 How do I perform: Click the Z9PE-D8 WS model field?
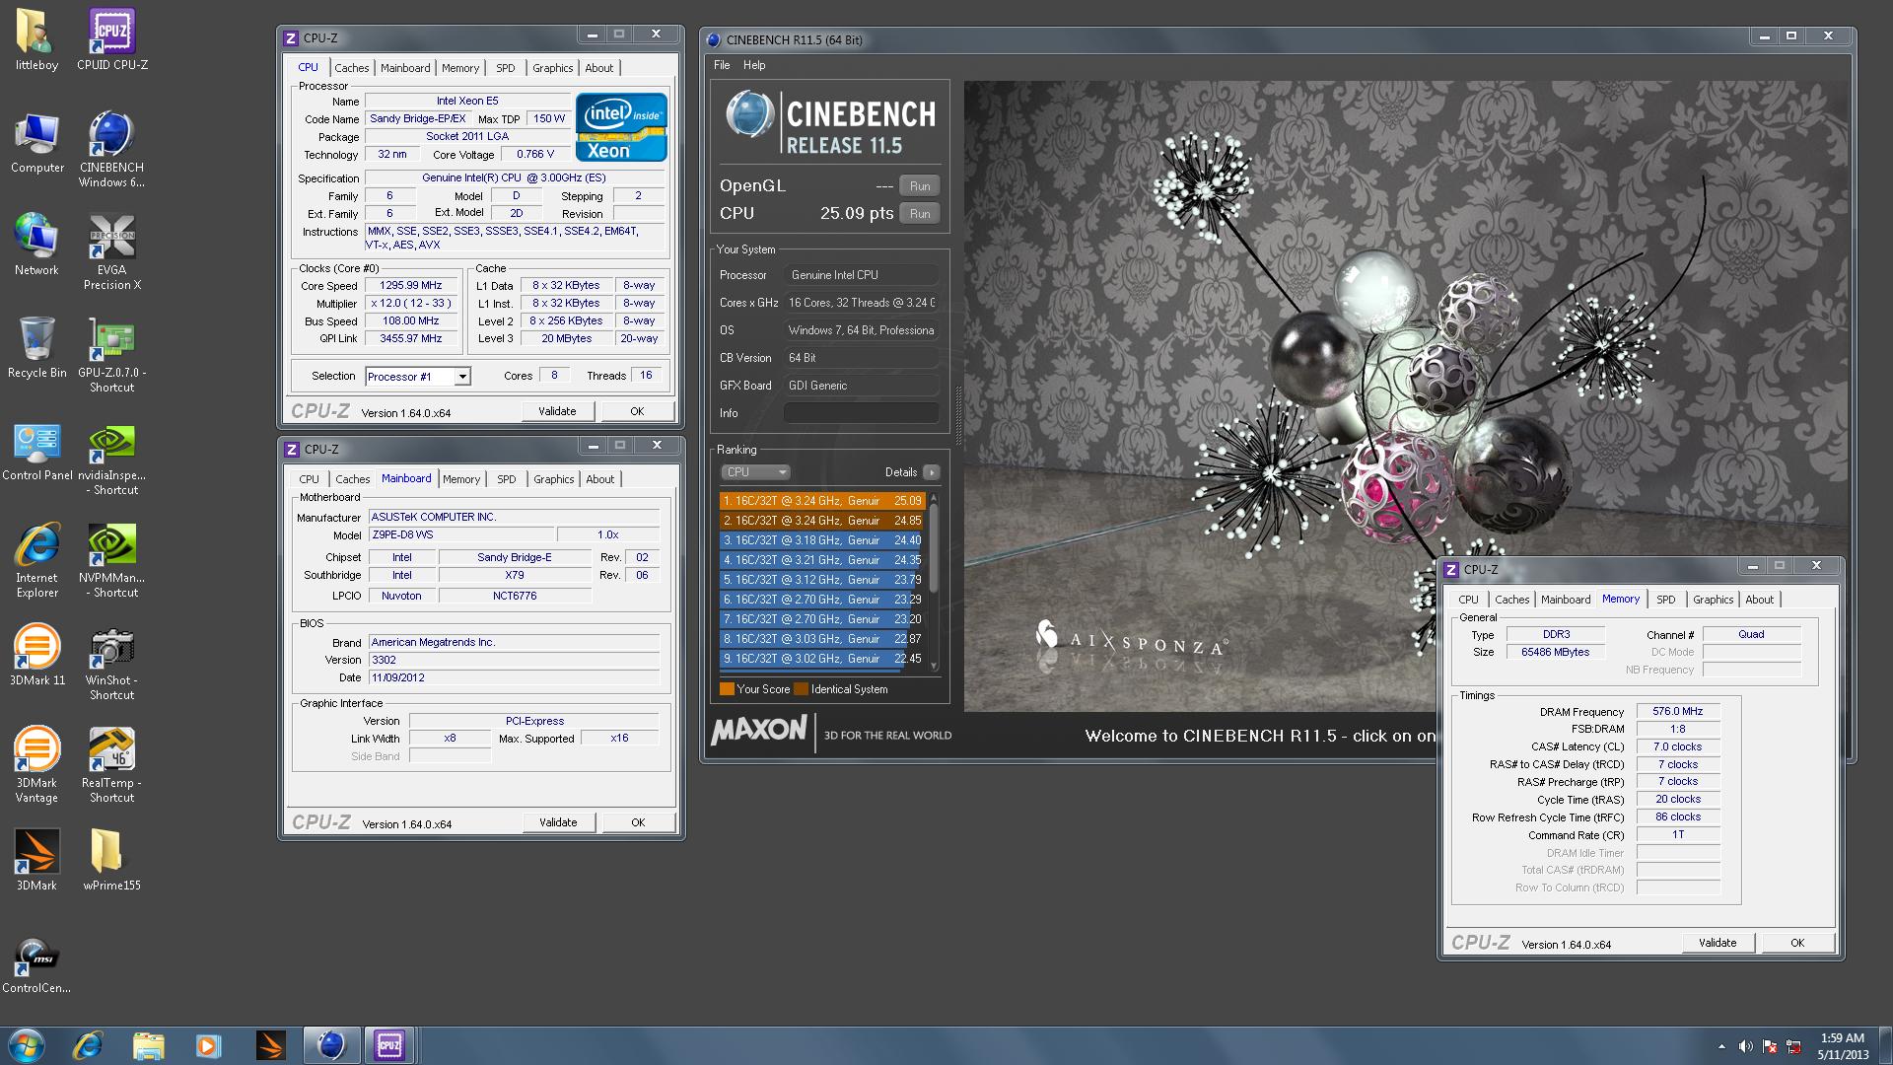click(460, 534)
